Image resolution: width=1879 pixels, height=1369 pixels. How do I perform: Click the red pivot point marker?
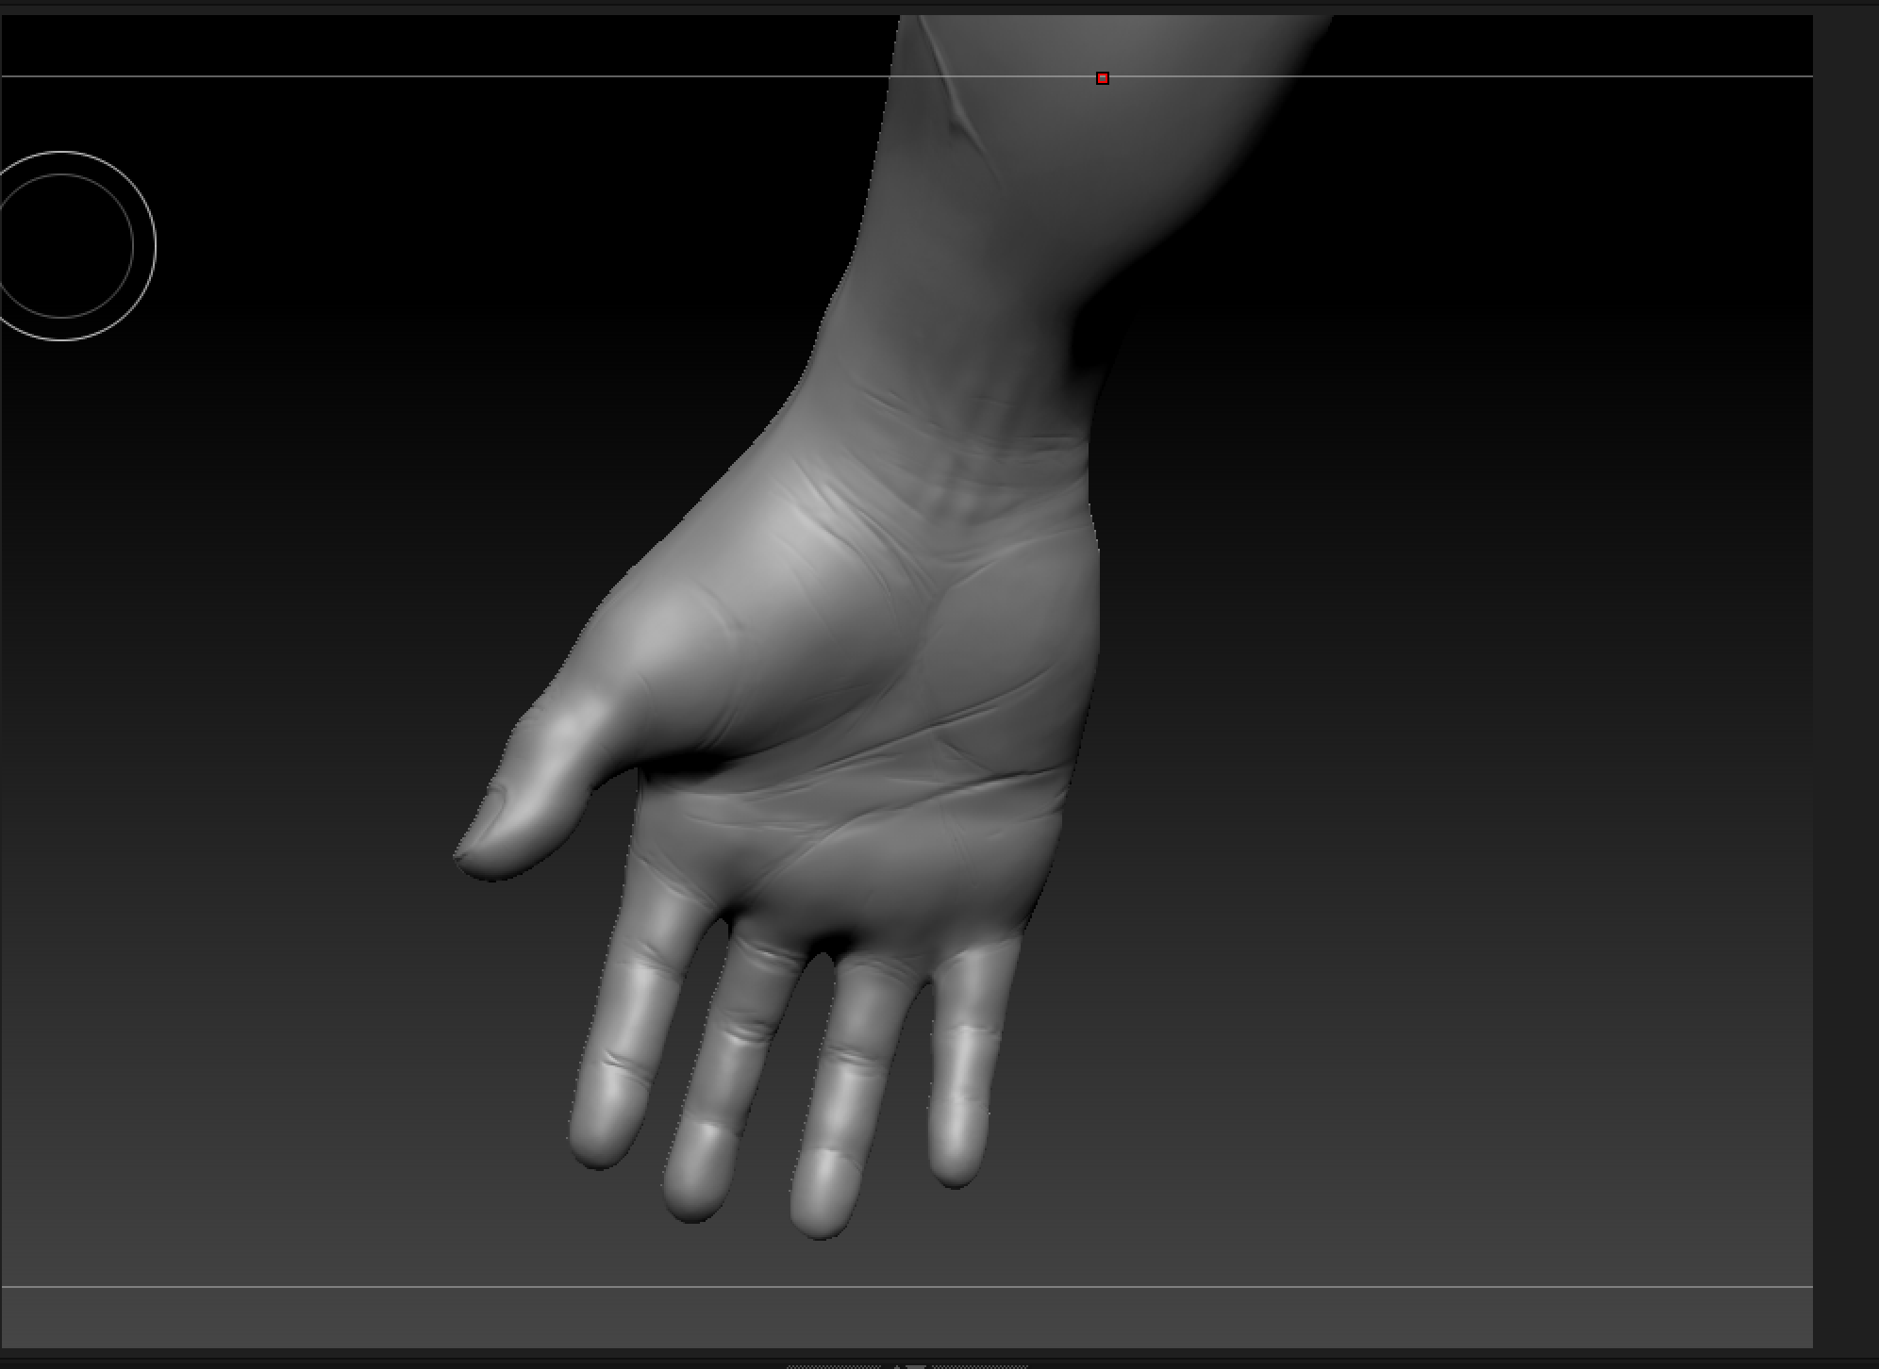coord(1102,77)
